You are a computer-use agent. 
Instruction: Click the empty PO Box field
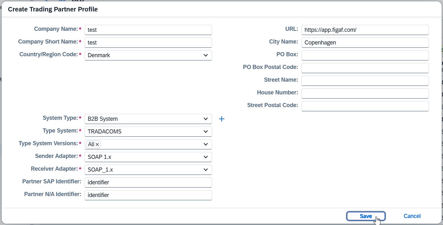pyautogui.click(x=365, y=55)
